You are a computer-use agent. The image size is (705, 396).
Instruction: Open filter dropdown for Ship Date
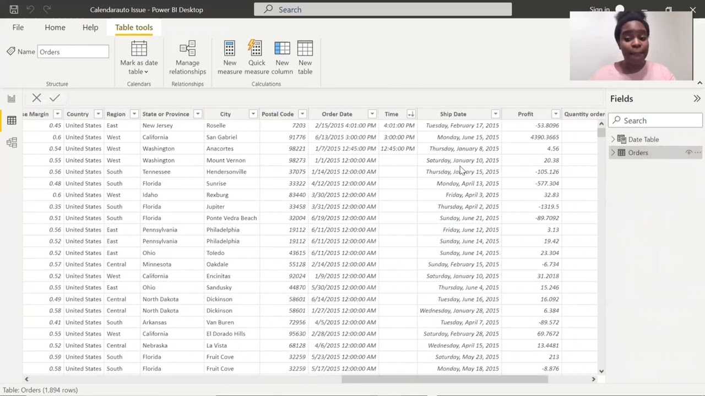(x=495, y=114)
